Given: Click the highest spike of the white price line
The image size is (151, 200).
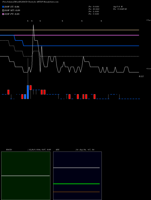Looking at the screenshot, I should coord(33,25).
